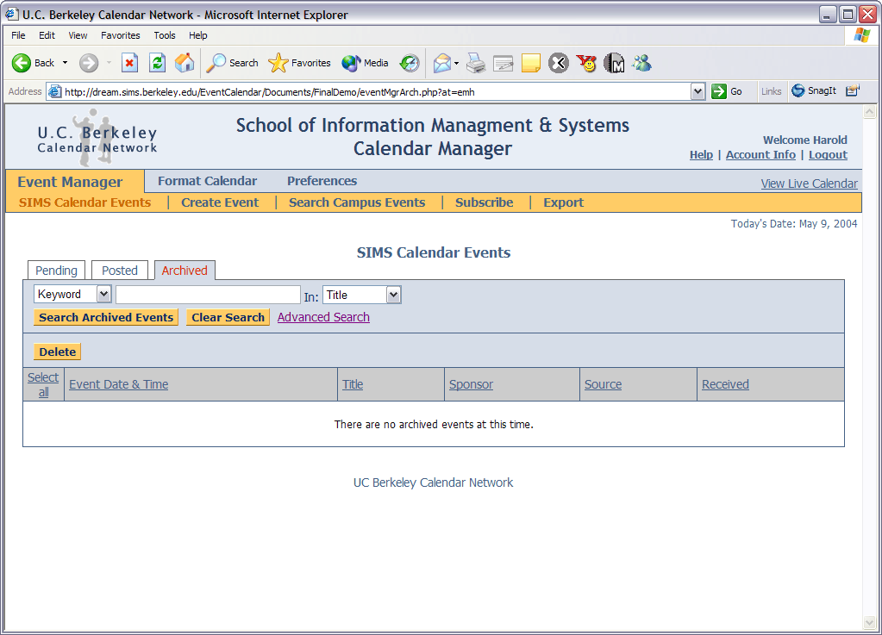The width and height of the screenshot is (882, 635).
Task: Sort by Event Date & Time column
Action: pos(119,384)
